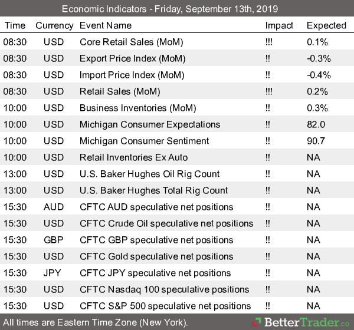Click Retail Inventories Ex Auto event
354x330 pixels.
click(133, 157)
